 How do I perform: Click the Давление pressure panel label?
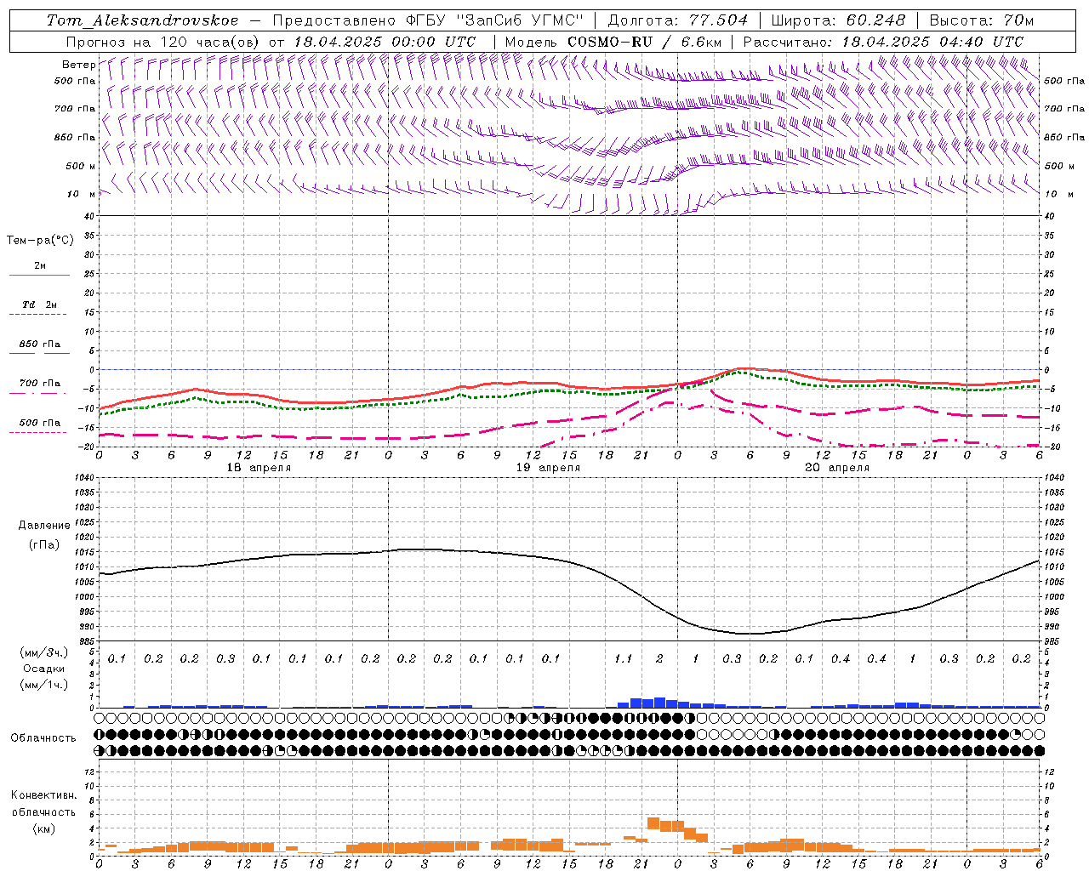44,526
